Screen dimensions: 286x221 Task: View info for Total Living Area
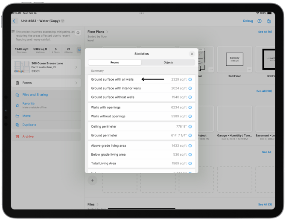point(190,163)
